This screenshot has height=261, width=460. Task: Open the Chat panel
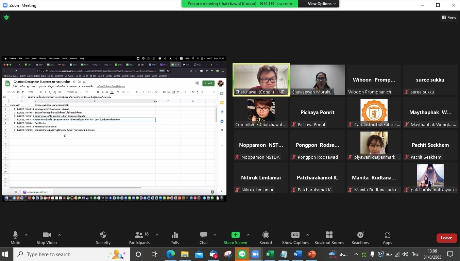click(204, 238)
